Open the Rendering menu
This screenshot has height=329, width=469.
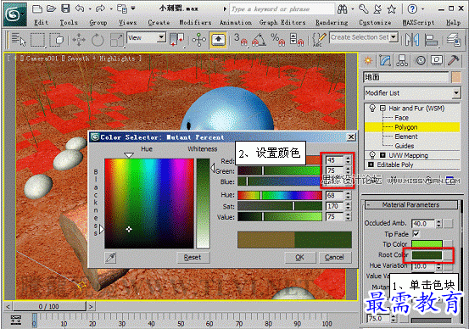332,22
